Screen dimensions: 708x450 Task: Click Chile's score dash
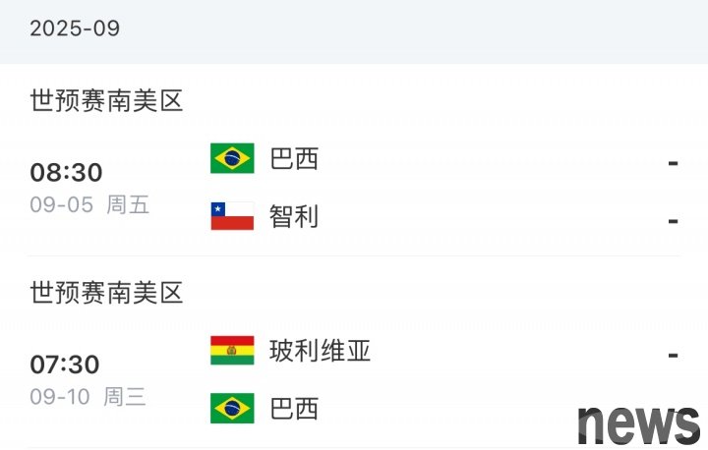[674, 221]
